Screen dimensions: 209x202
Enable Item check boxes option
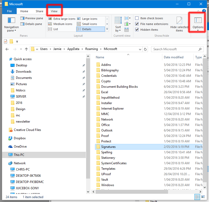137,18
